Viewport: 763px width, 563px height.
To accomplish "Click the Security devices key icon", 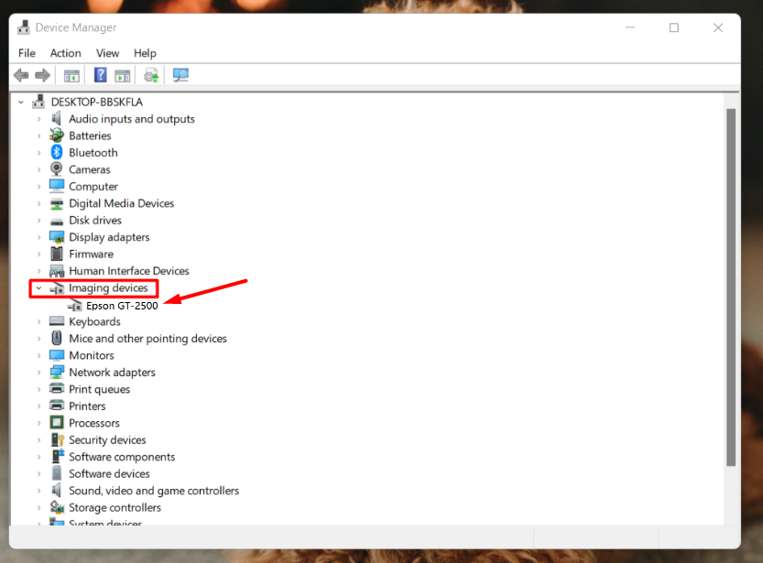I will (58, 440).
